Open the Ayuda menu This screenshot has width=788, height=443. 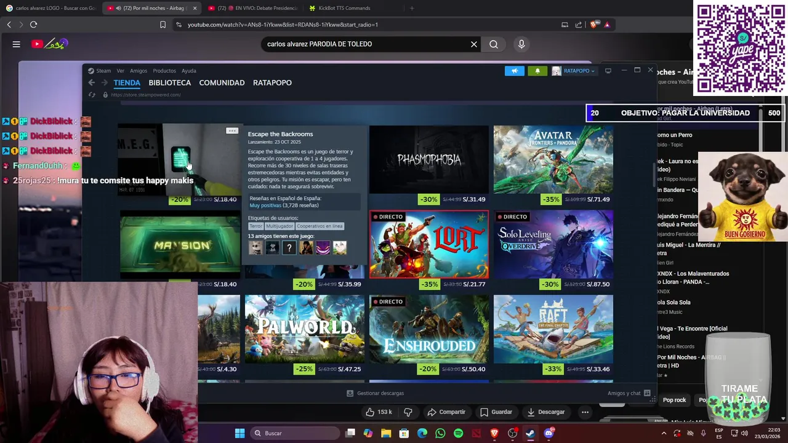[189, 71]
